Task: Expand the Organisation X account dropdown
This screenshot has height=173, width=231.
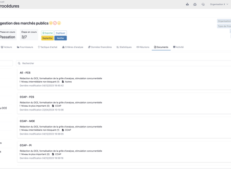Action: tap(219, 4)
